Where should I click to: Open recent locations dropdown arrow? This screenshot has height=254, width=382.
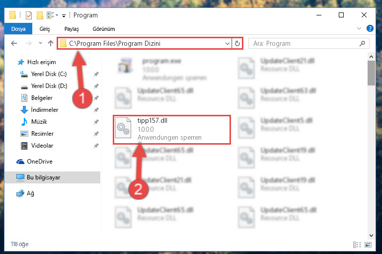(x=40, y=43)
